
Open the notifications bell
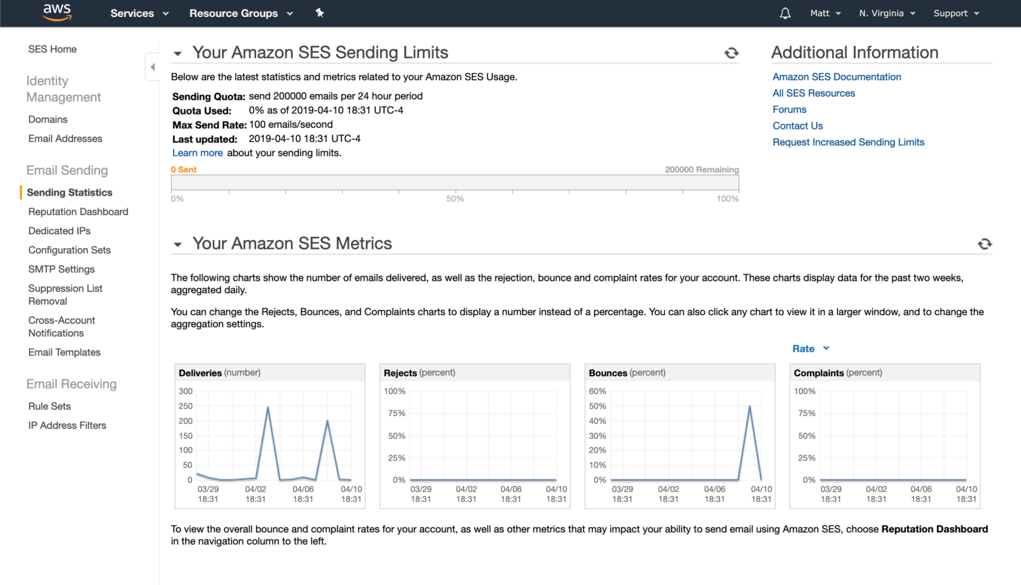click(785, 13)
